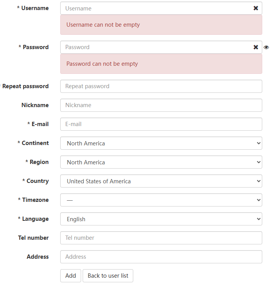Viewport: 275px width, 285px height.
Task: Click the Nickname text box
Action: coord(161,105)
